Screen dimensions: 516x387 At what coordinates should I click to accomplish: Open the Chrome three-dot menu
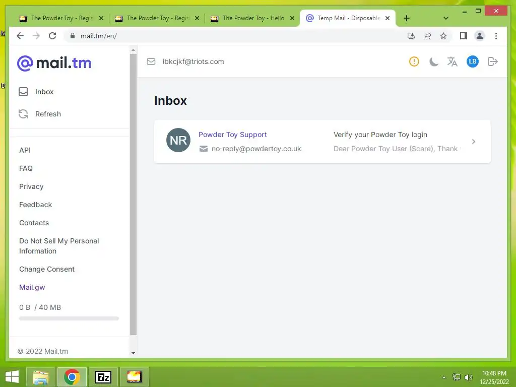click(x=496, y=36)
